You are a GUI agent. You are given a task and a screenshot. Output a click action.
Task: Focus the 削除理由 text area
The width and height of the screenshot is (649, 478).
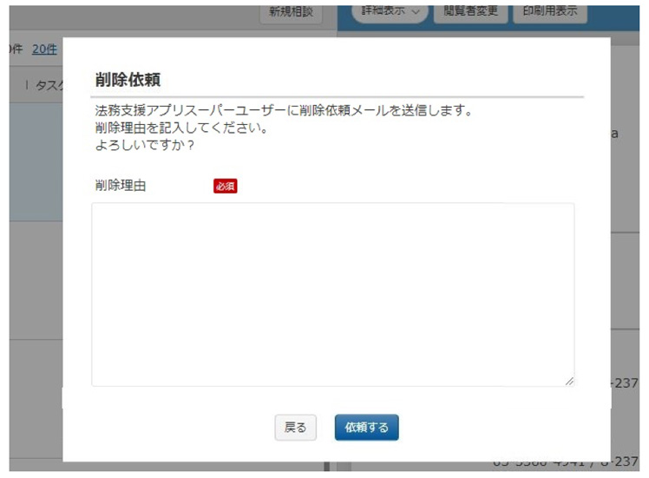(x=332, y=294)
